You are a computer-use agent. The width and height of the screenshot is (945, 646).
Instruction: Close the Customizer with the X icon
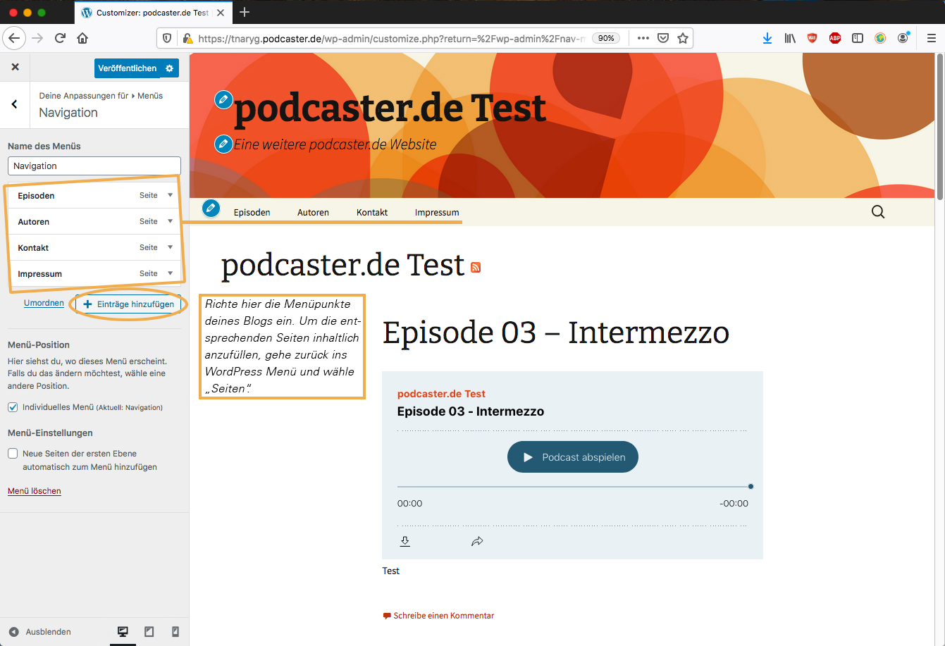coord(15,67)
